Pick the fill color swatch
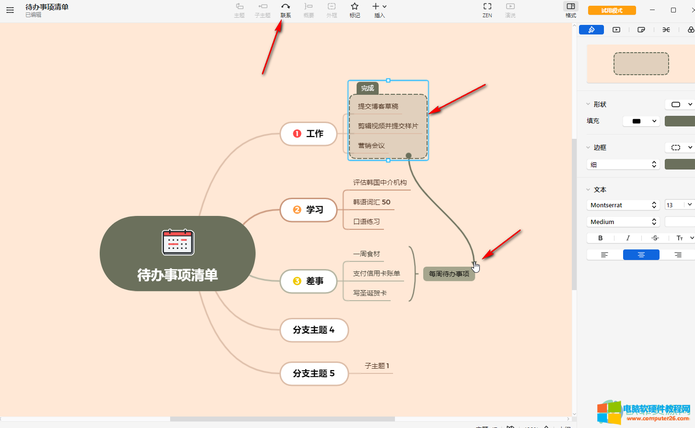Screen dimensions: 695x428 (x=680, y=121)
